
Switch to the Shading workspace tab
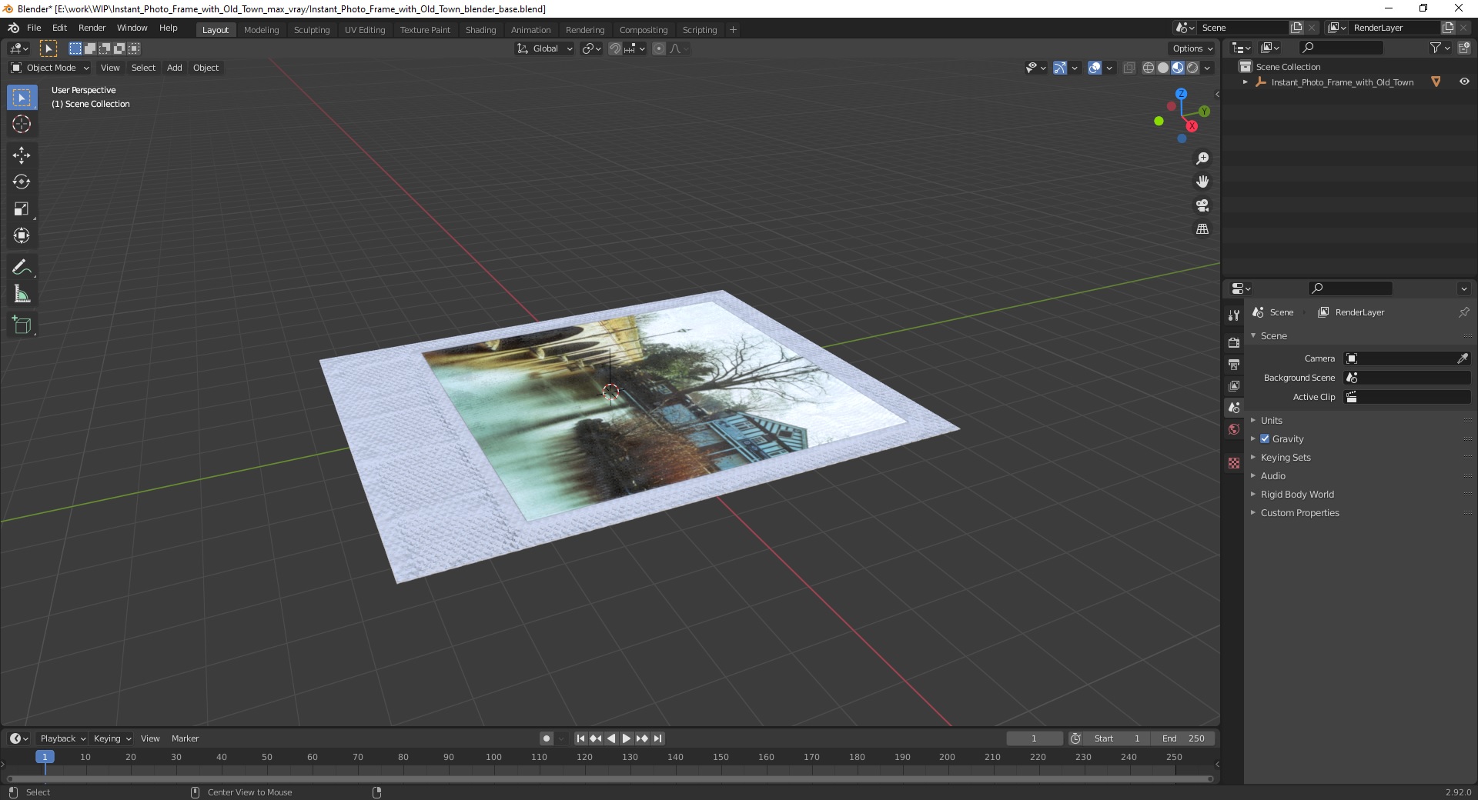point(480,30)
